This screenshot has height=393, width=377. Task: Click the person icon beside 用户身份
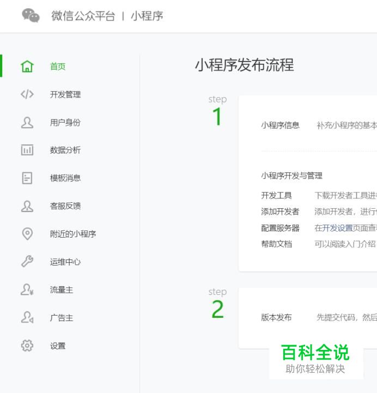click(27, 123)
